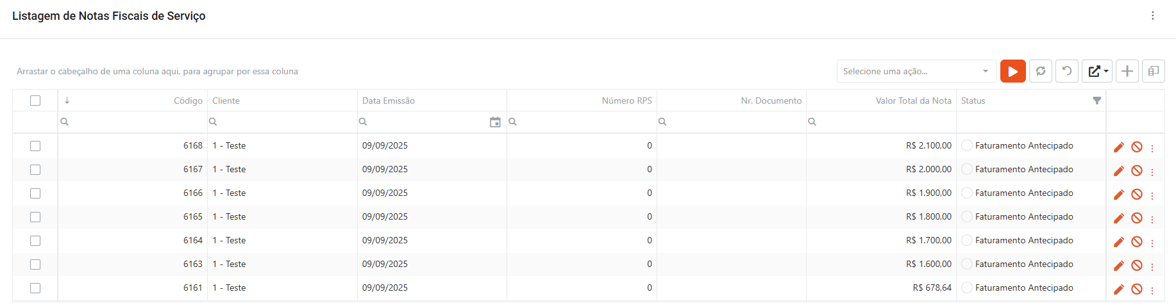Refresh the invoice list with the sync icon
This screenshot has width=1176, height=308.
click(1041, 71)
